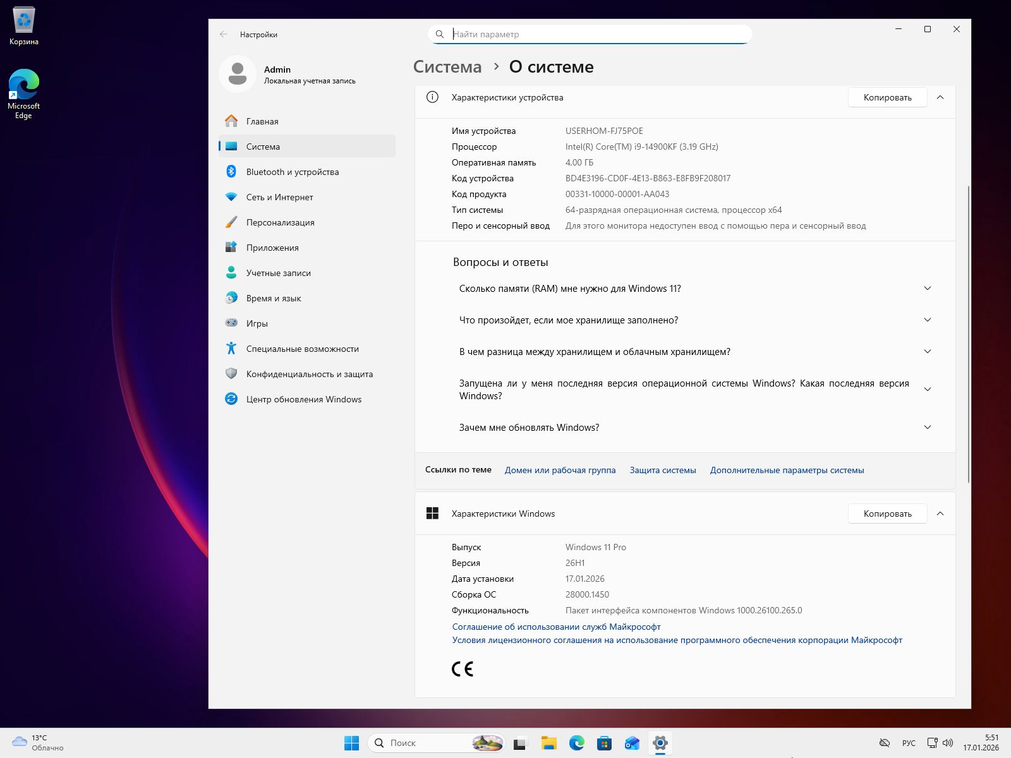The width and height of the screenshot is (1011, 758).
Task: Open Microsoft Store from the taskbar
Action: pos(604,743)
